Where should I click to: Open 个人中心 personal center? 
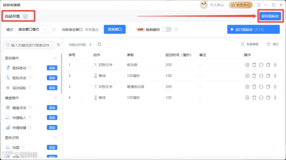[x=212, y=5]
